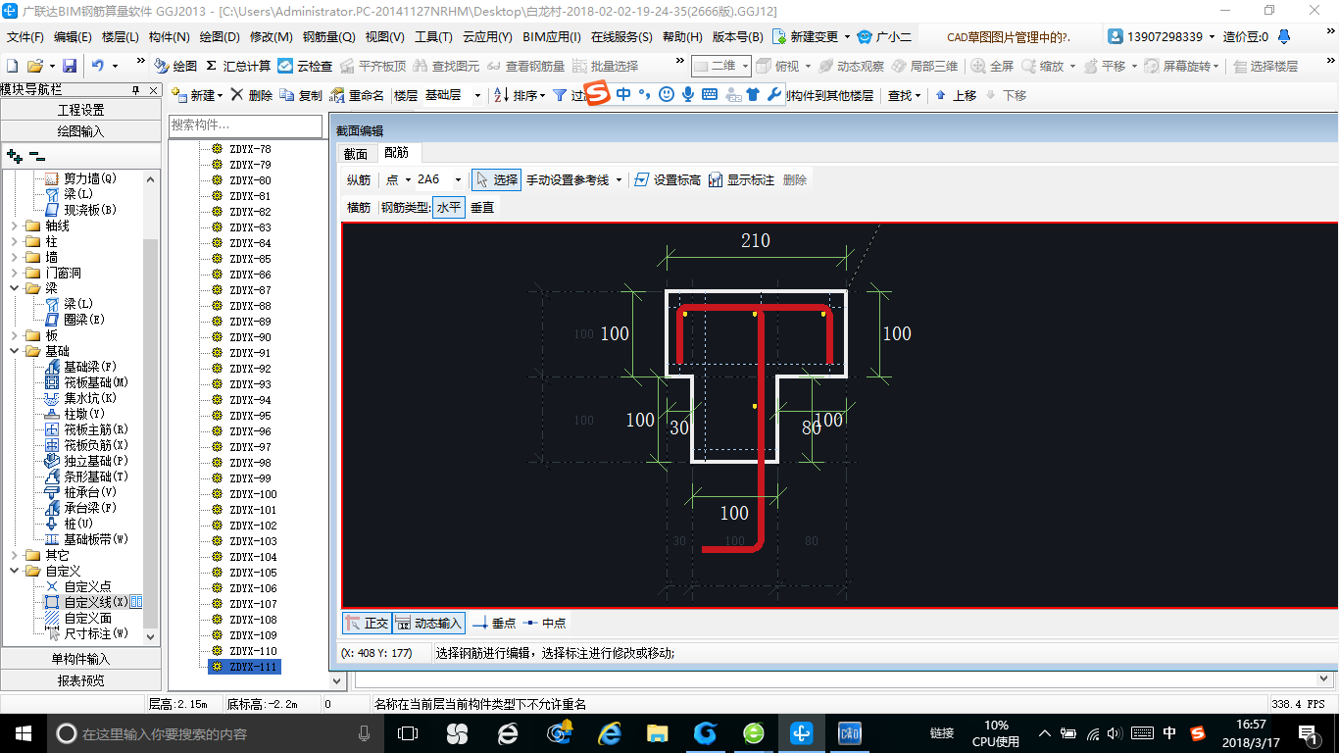Click the Sogou soft keyboard icon
Viewport: 1339px width, 753px height.
coord(710,94)
